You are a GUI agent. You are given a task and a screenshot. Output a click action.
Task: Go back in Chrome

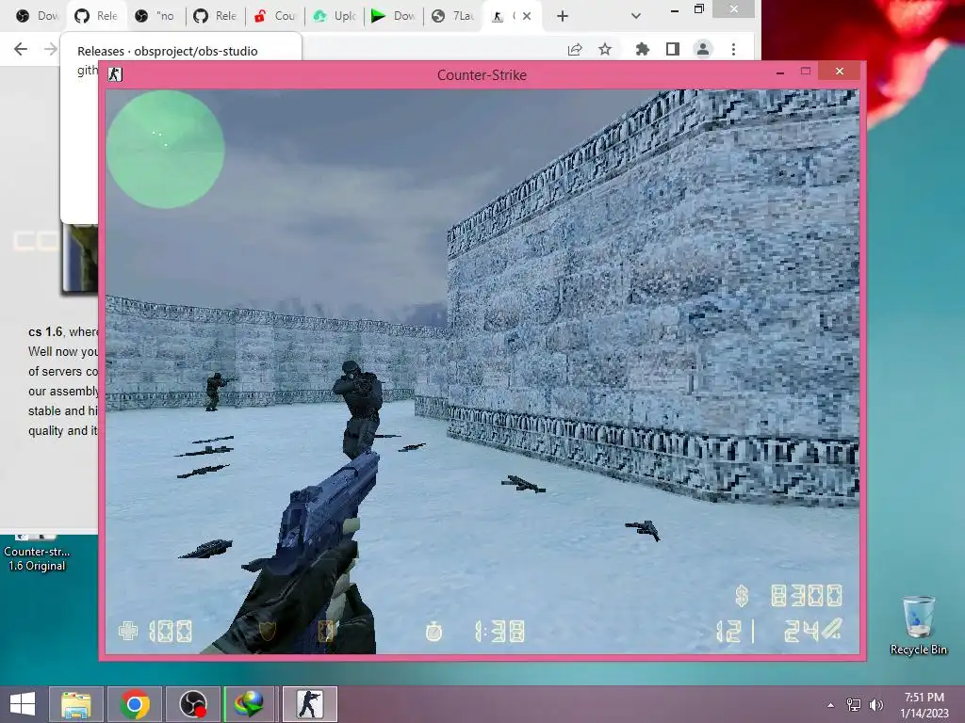(21, 49)
